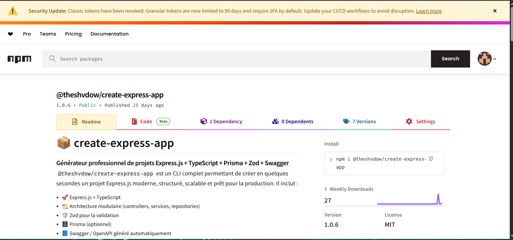Click the construction emoji by Architecture modulaire
This screenshot has height=240, width=513.
point(65,206)
